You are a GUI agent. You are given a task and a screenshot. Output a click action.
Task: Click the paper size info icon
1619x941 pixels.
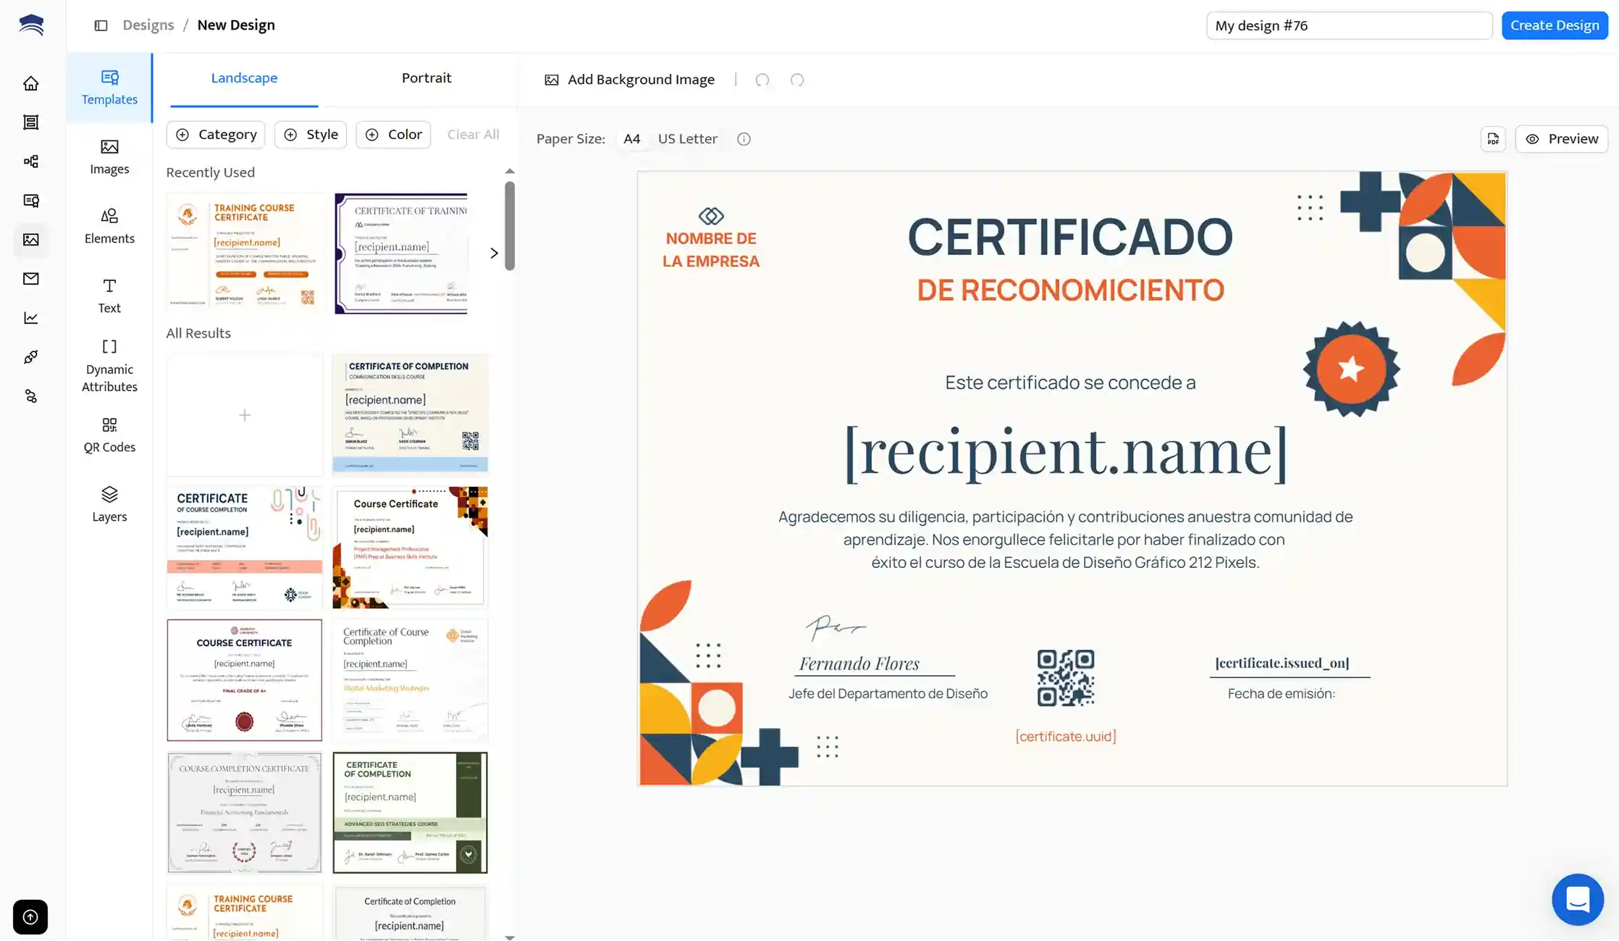click(x=744, y=139)
